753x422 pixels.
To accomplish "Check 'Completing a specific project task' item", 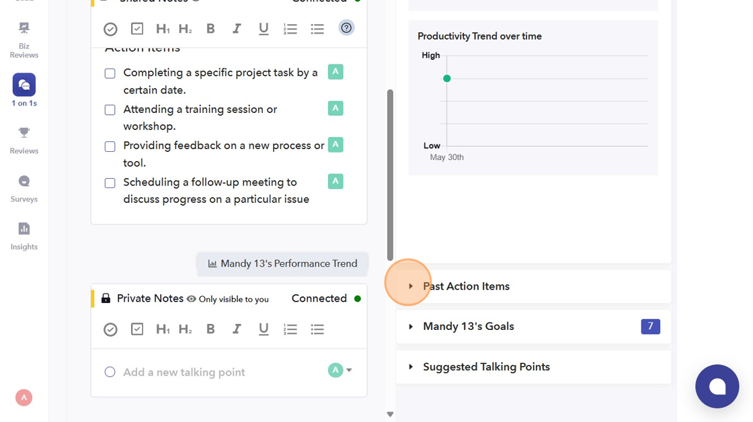I will (x=110, y=73).
